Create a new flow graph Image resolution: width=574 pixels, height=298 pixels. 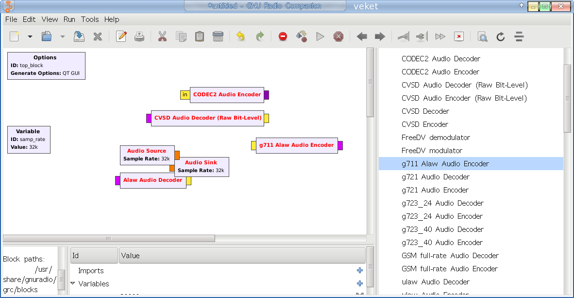pos(14,36)
